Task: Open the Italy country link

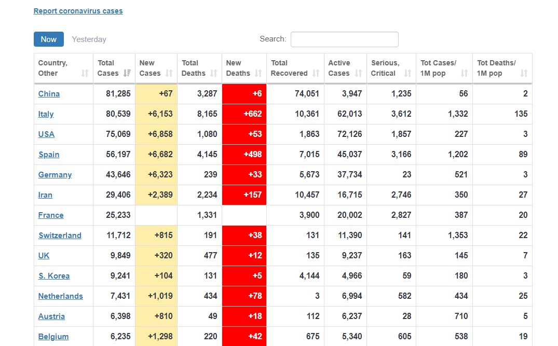Action: pyautogui.click(x=46, y=114)
